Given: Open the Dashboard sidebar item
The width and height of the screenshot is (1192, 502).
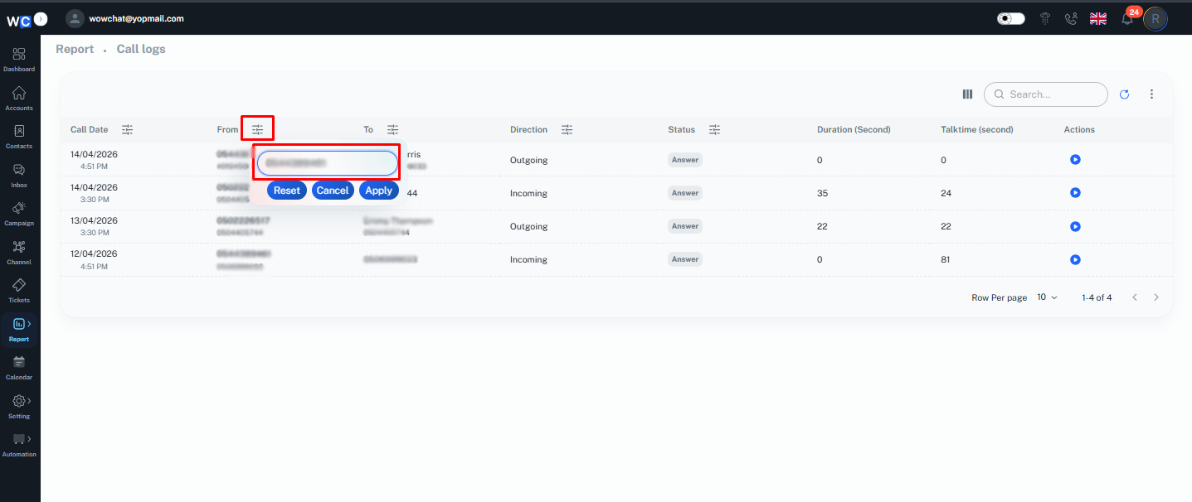Looking at the screenshot, I should pos(19,59).
